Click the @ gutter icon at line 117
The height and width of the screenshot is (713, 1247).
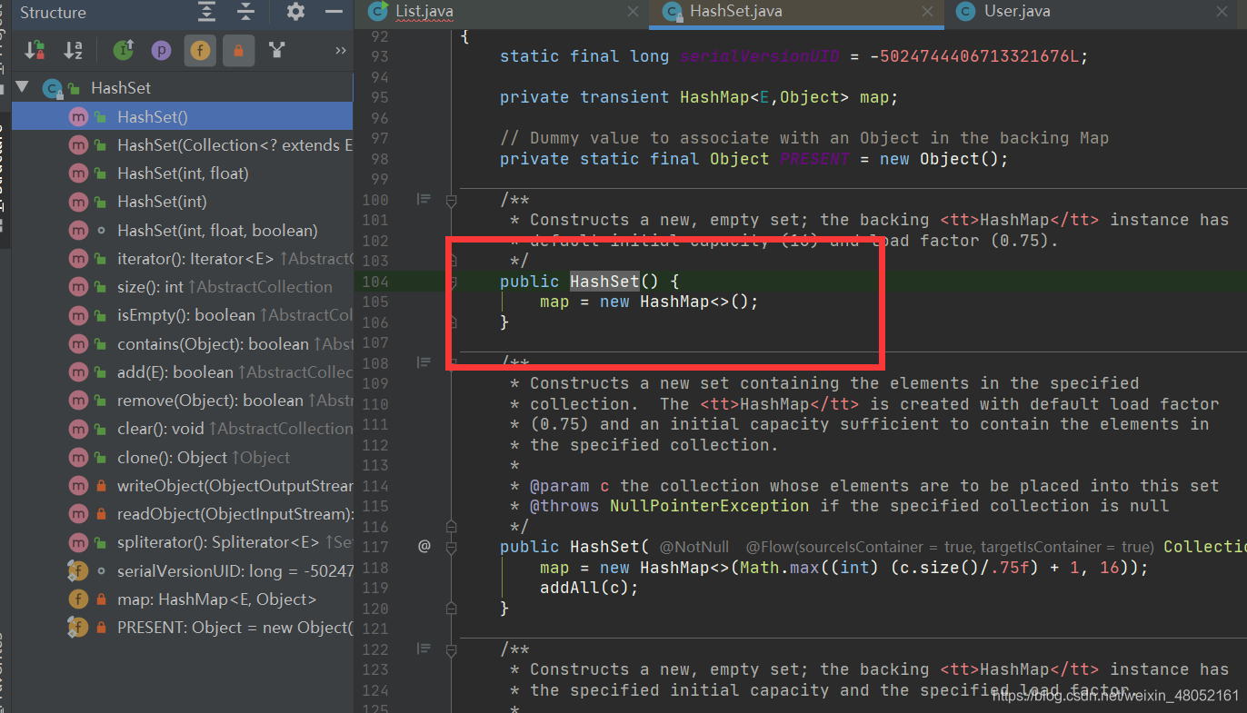[x=424, y=546]
